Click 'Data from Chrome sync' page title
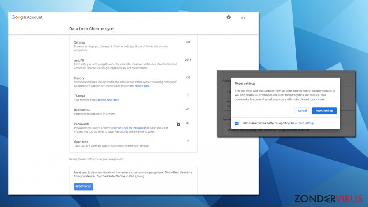 pyautogui.click(x=91, y=29)
